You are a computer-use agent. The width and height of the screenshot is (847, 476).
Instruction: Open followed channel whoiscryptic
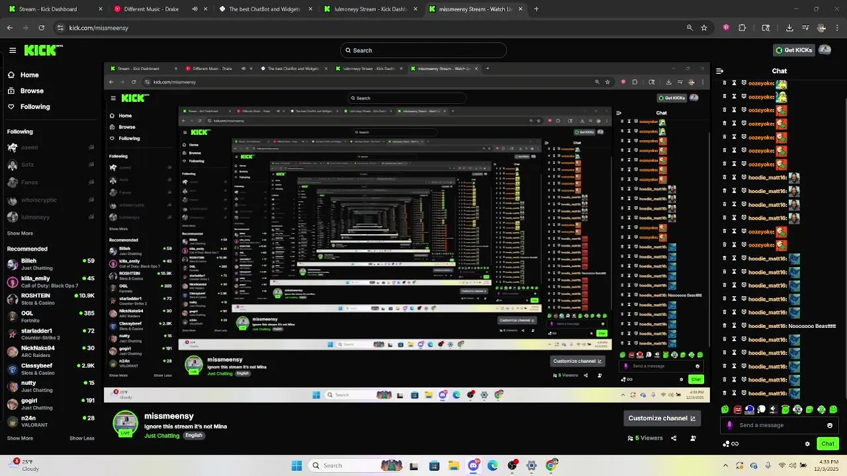pos(50,200)
